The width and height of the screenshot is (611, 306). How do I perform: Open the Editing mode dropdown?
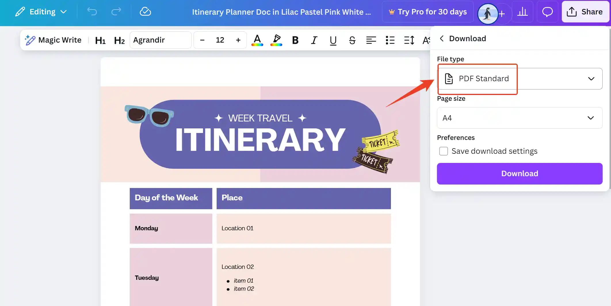[x=41, y=12]
